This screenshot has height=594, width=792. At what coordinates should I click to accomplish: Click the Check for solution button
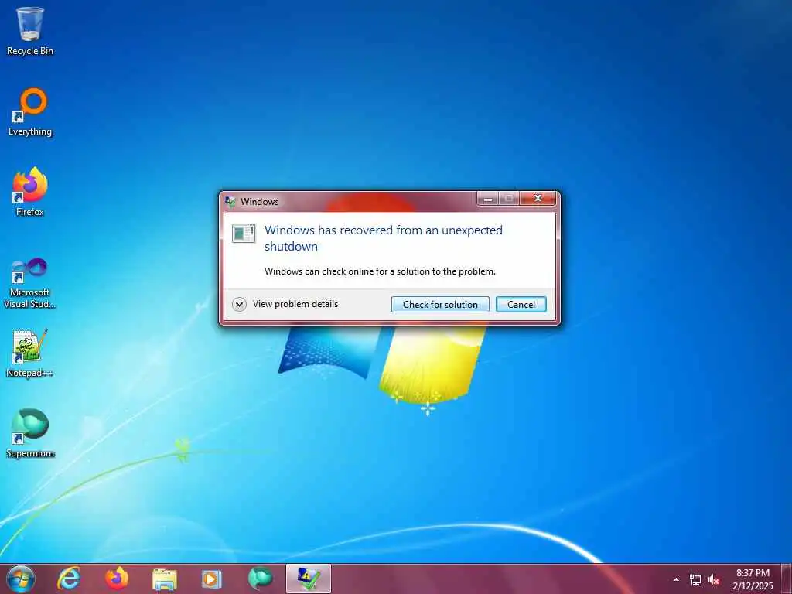coord(440,305)
